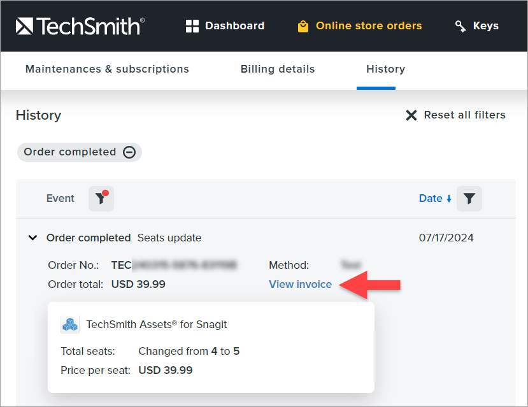Click the Date filter funnel icon
The width and height of the screenshot is (528, 407).
tap(469, 198)
